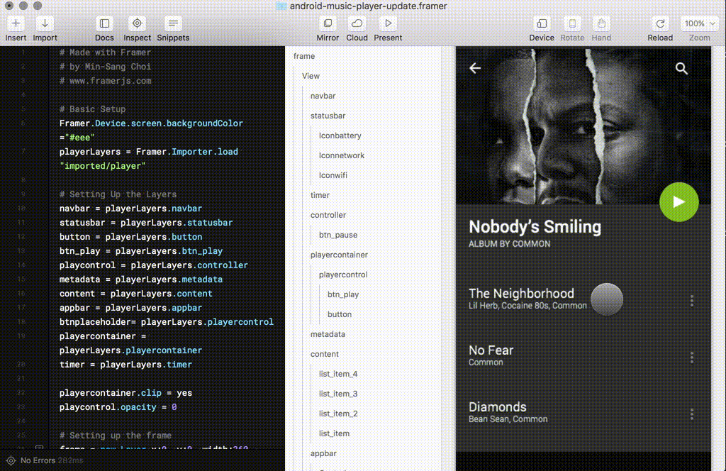Open options for The Neighborhood track
The height and width of the screenshot is (471, 726).
tap(692, 301)
